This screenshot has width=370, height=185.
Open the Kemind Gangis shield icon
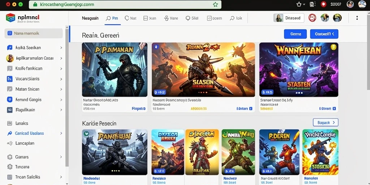tap(10, 100)
